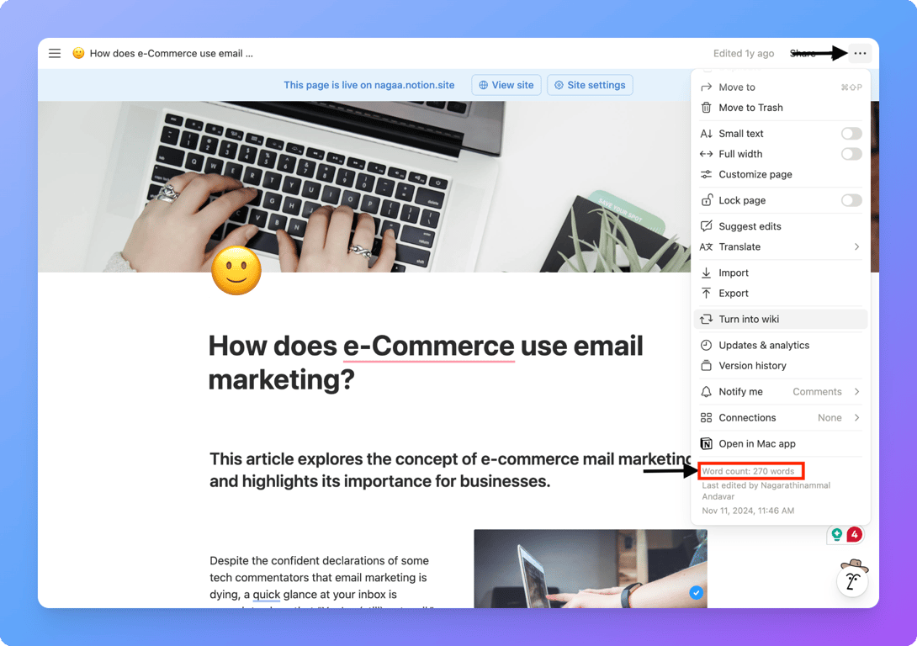Click the Edited 1y ago label

(x=744, y=53)
